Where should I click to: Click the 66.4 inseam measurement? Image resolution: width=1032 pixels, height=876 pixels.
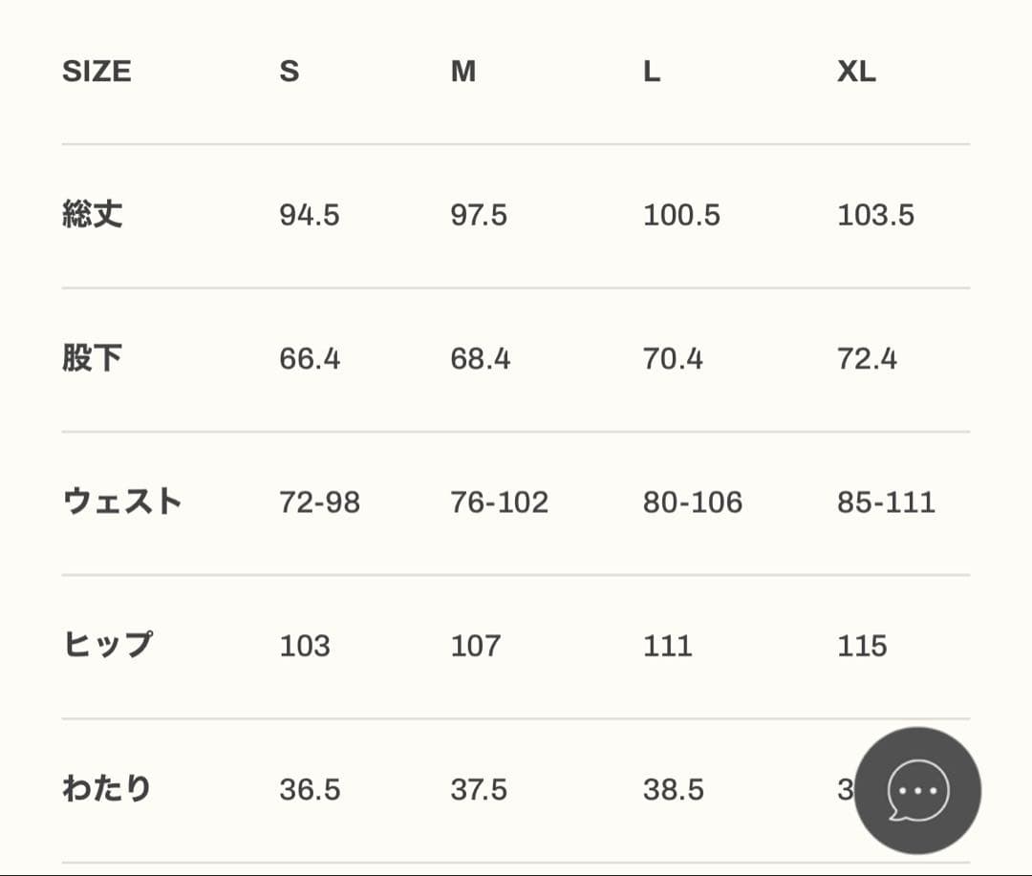coord(308,358)
